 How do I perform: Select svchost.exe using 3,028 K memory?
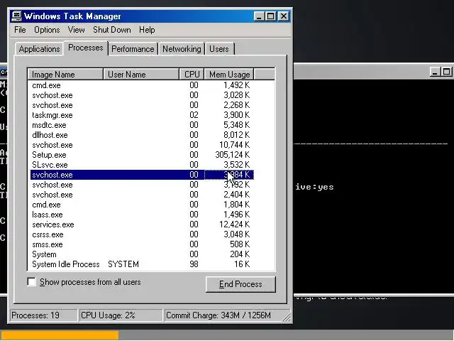[142, 95]
